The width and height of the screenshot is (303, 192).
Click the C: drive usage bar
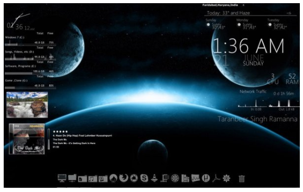[x=30, y=45]
